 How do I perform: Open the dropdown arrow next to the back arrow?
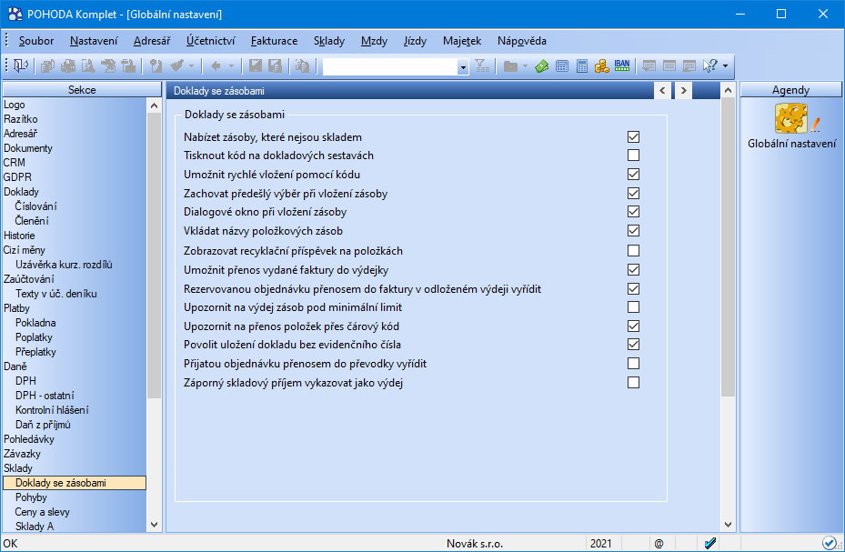point(231,66)
